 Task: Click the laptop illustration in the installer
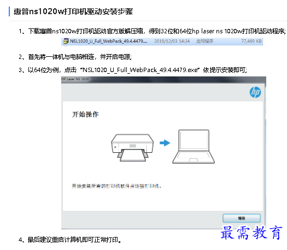click(x=194, y=147)
